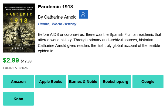Click the crossed-out $17.99 original price
The width and height of the screenshot is (167, 108).
26,61
